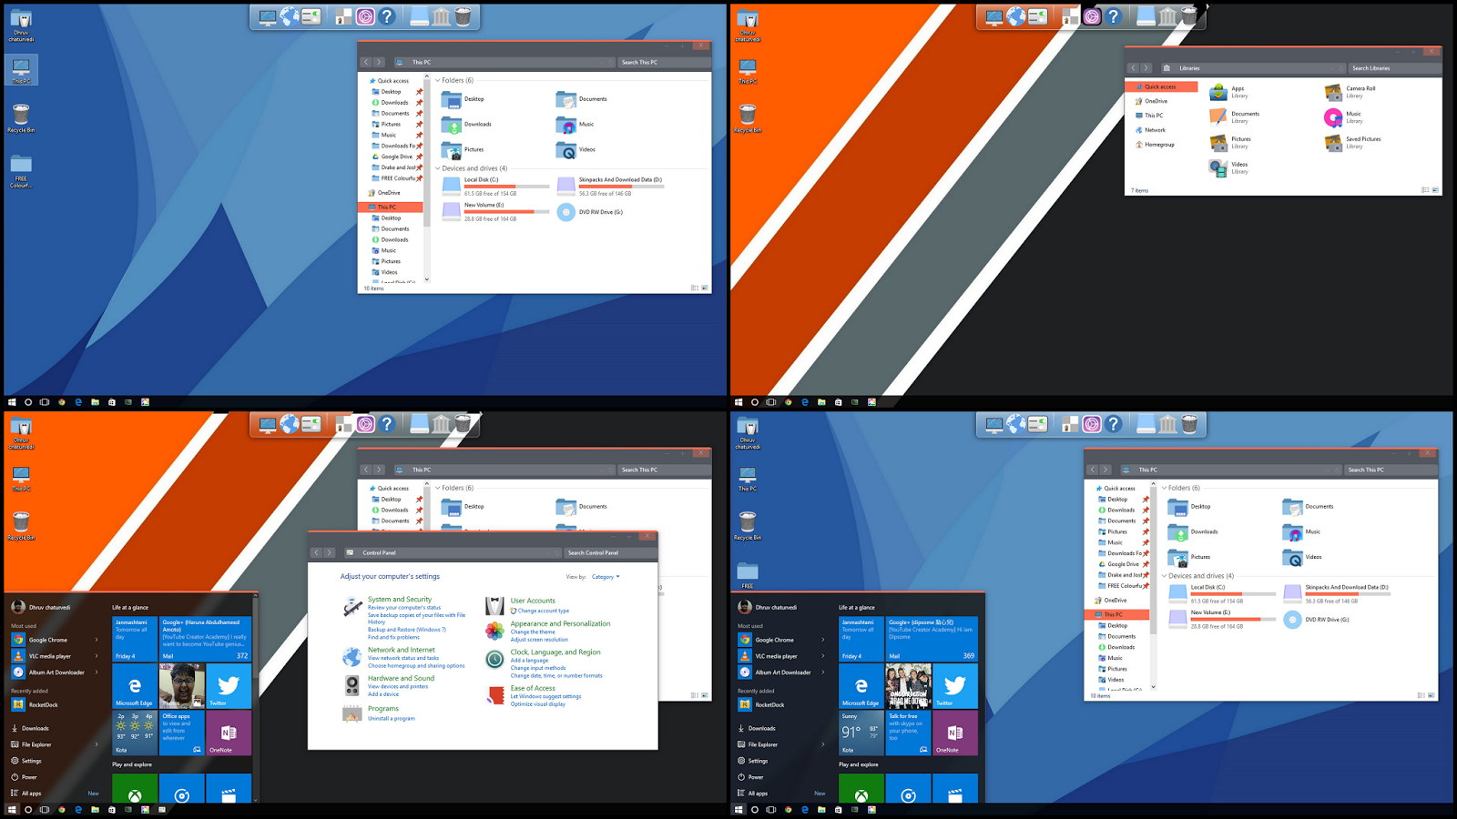
Task: Open the Twitter tile
Action: 228,685
